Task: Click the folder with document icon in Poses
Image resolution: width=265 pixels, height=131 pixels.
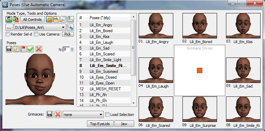Action: [16, 49]
